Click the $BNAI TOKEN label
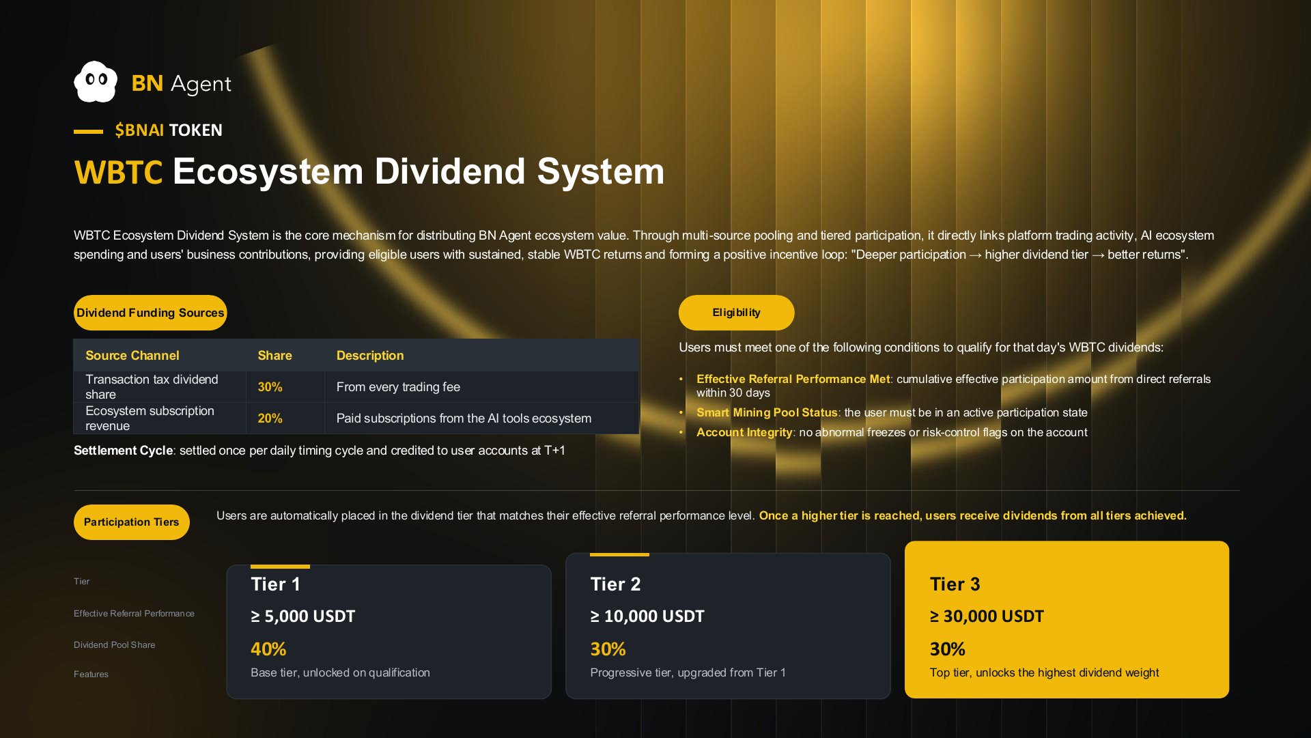Viewport: 1311px width, 738px height. pyautogui.click(x=169, y=130)
